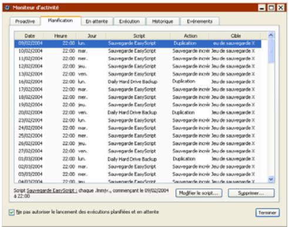
Task: Select the 09/02/2004 schedule row
Action: [137, 43]
